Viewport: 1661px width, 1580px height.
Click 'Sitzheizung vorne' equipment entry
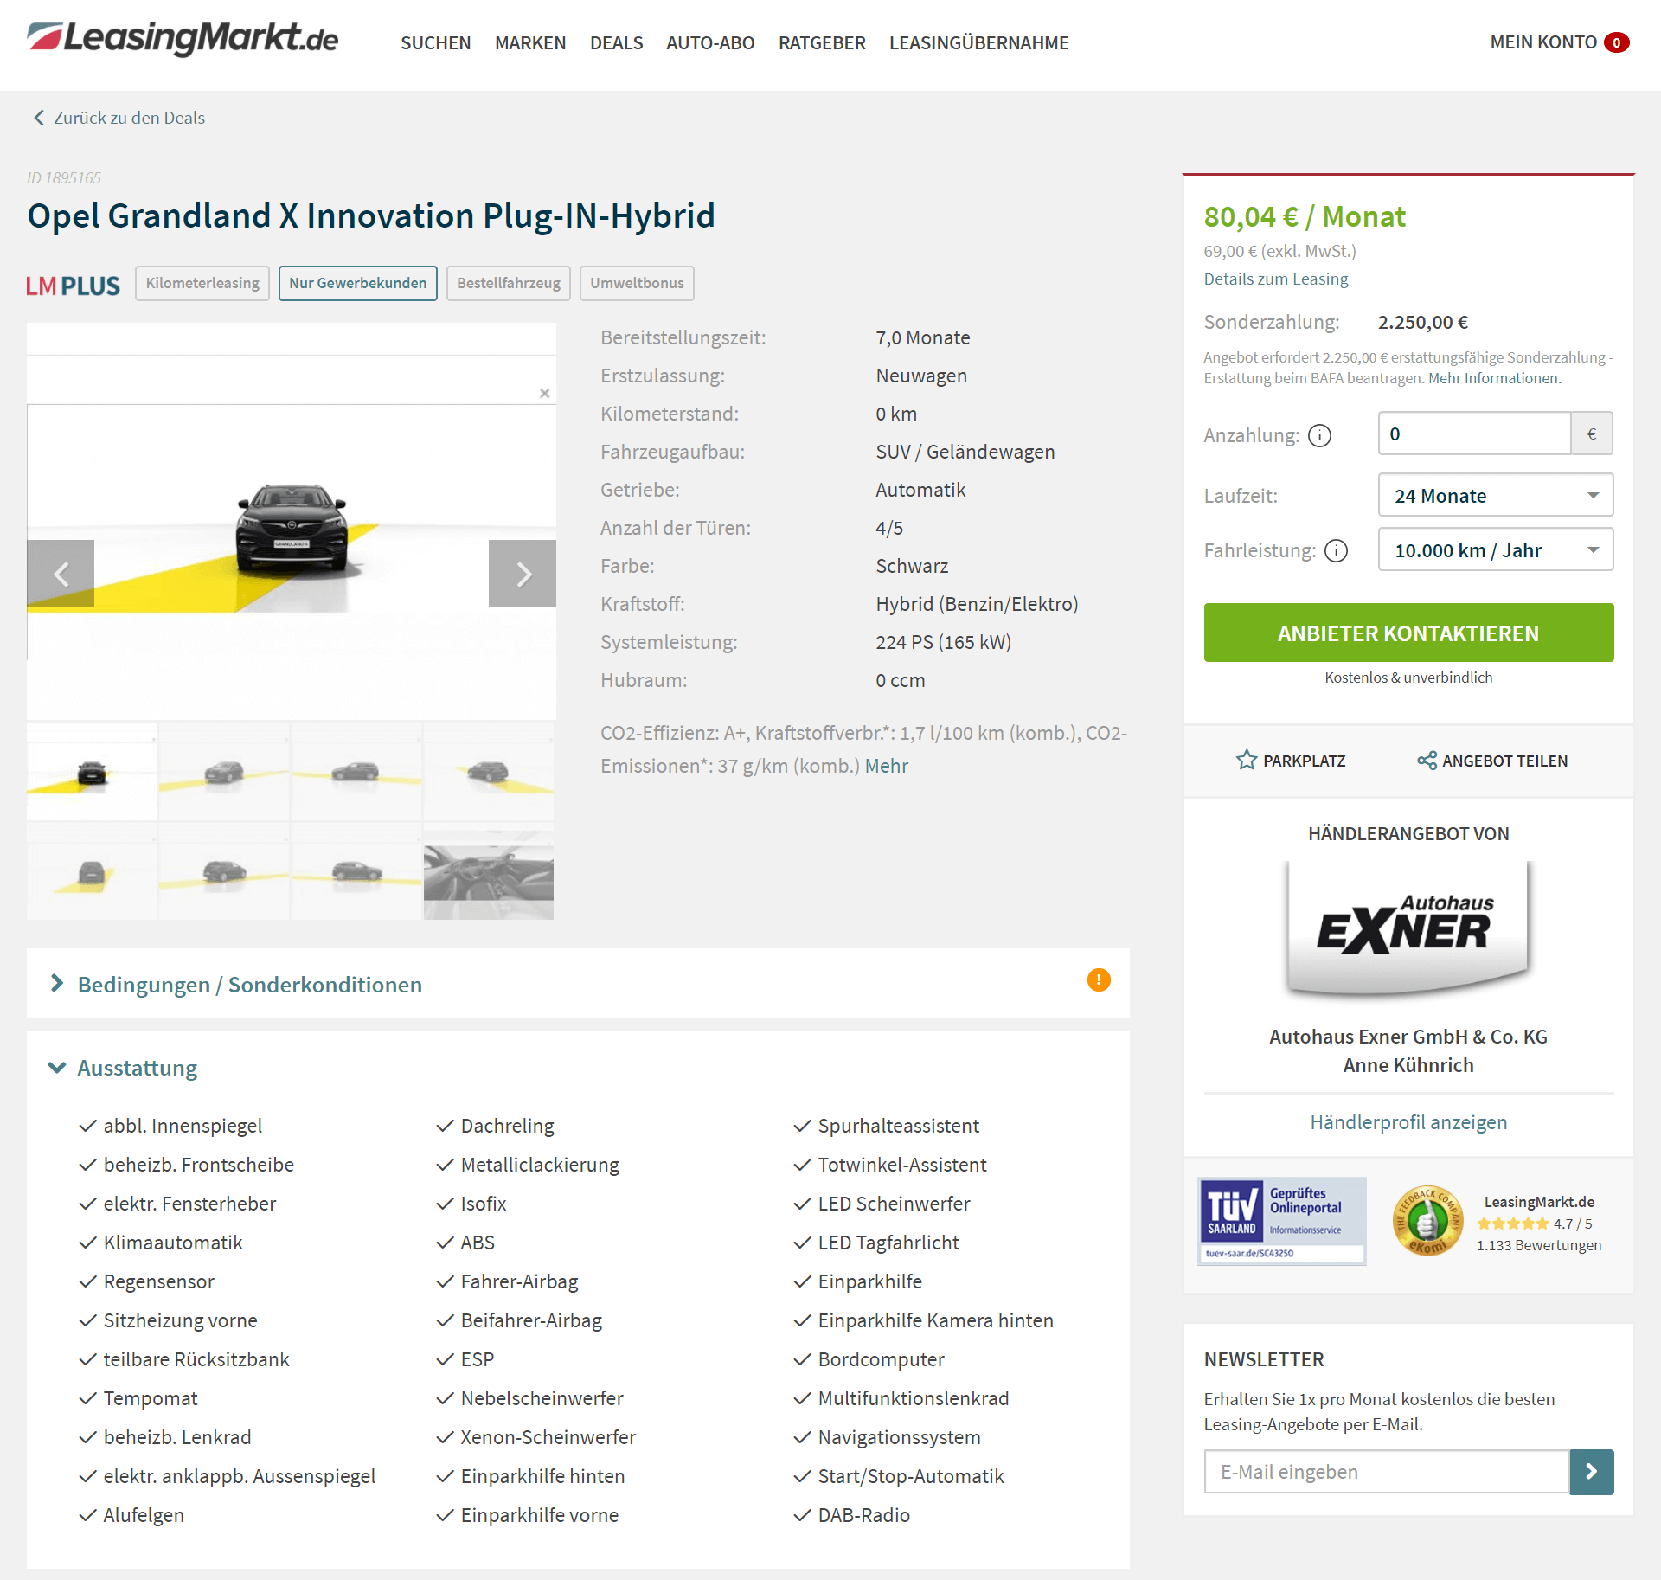pyautogui.click(x=180, y=1320)
